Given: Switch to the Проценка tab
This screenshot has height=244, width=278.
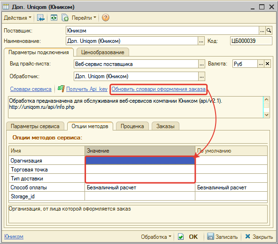Looking at the screenshot, I should tap(132, 126).
